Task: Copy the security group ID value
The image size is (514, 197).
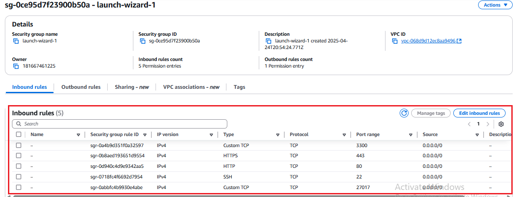Action: tap(143, 41)
